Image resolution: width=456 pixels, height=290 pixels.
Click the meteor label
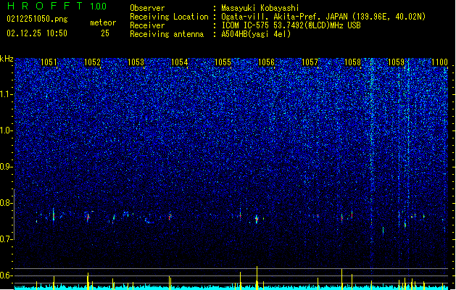point(103,22)
